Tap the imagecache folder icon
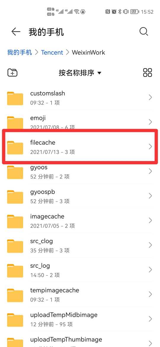Viewport: 160px width, 347px height. point(15,221)
